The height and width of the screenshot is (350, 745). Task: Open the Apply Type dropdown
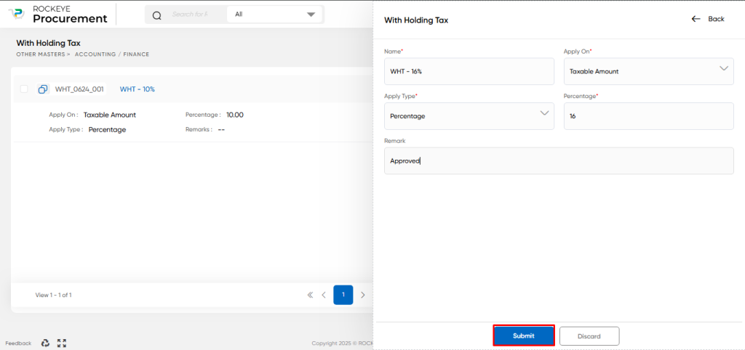pos(469,116)
